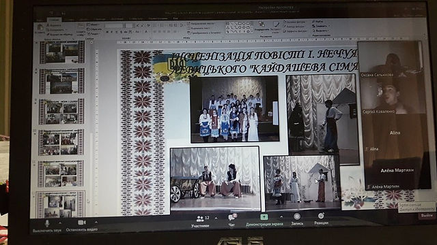437x245 pixels.
Task: Open the top slide thumbnail in panel
Action: [62, 52]
